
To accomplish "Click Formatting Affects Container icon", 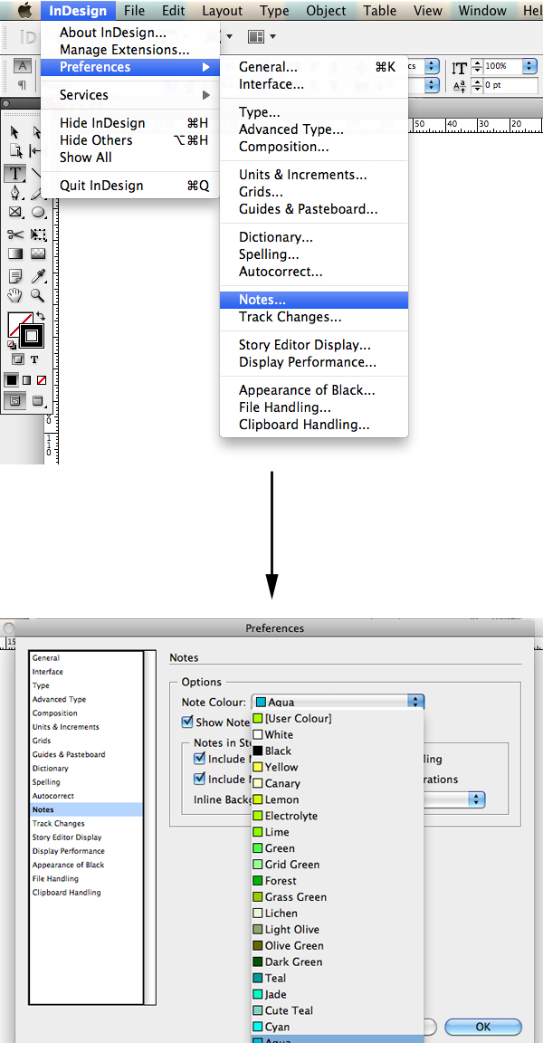I will [19, 359].
